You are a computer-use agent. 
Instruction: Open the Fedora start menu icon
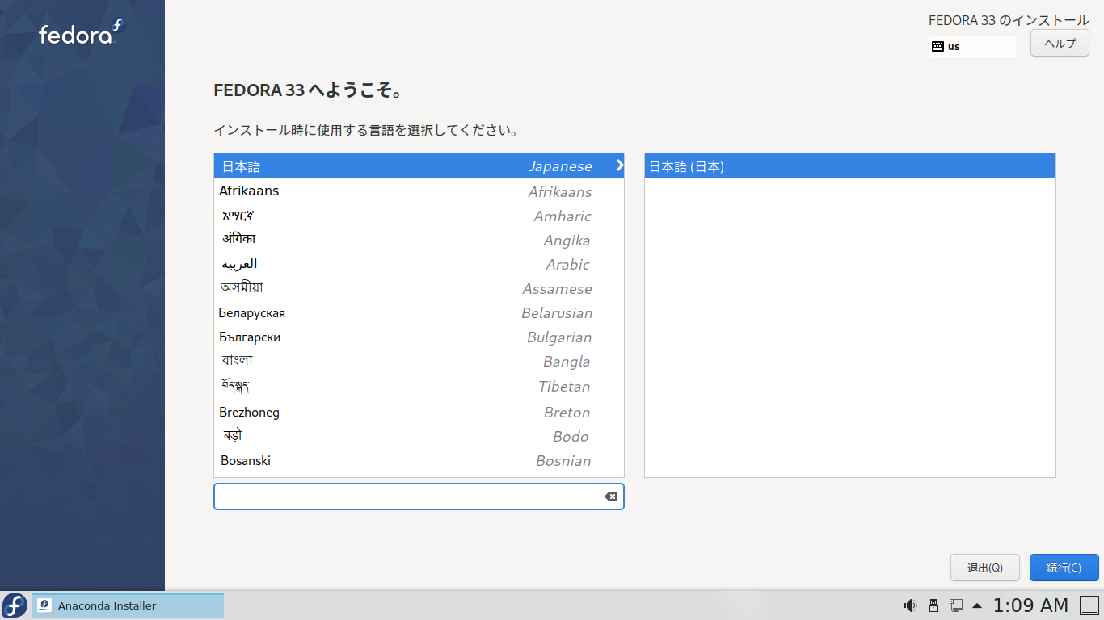(15, 605)
